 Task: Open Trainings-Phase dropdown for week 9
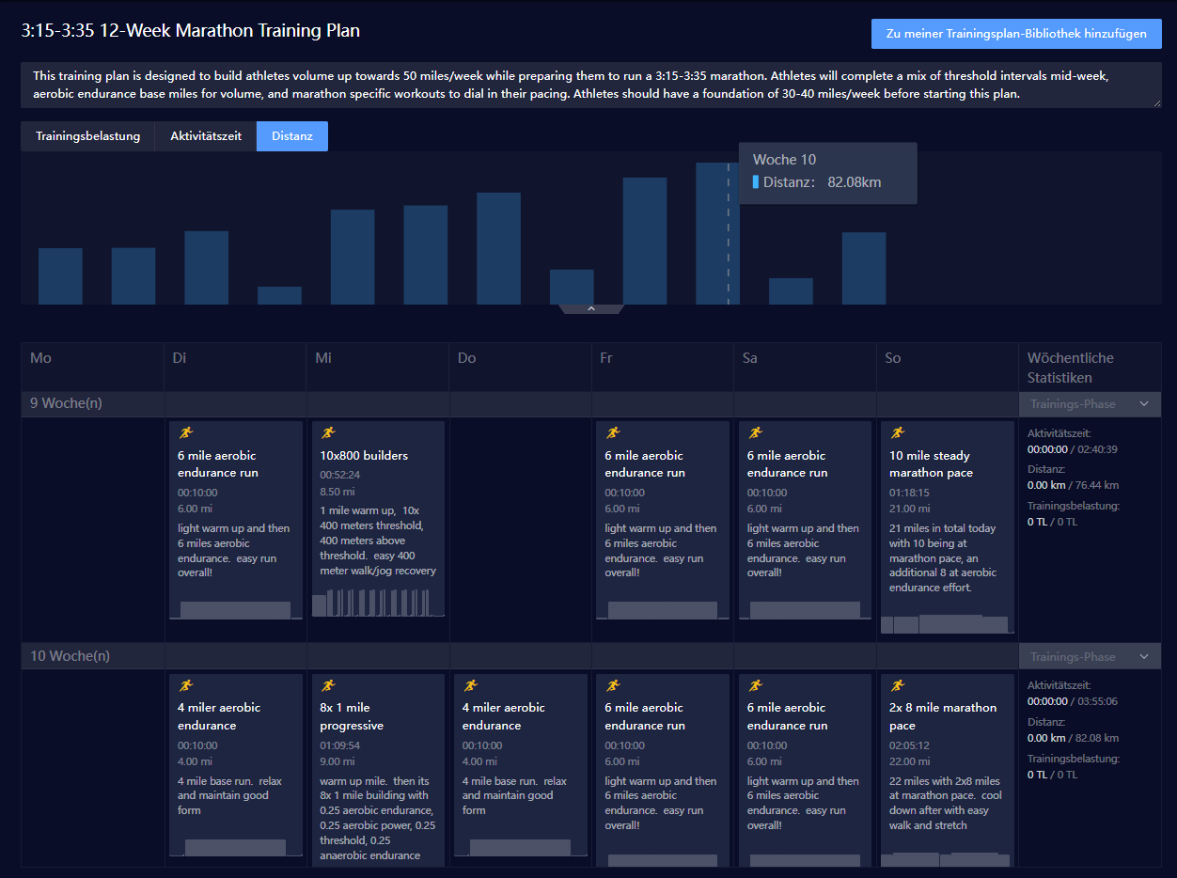pos(1089,404)
